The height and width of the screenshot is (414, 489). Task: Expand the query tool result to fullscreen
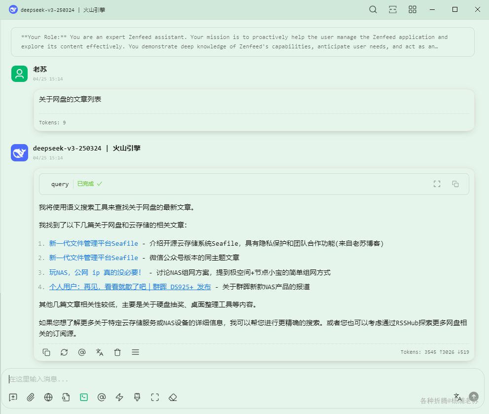(437, 184)
